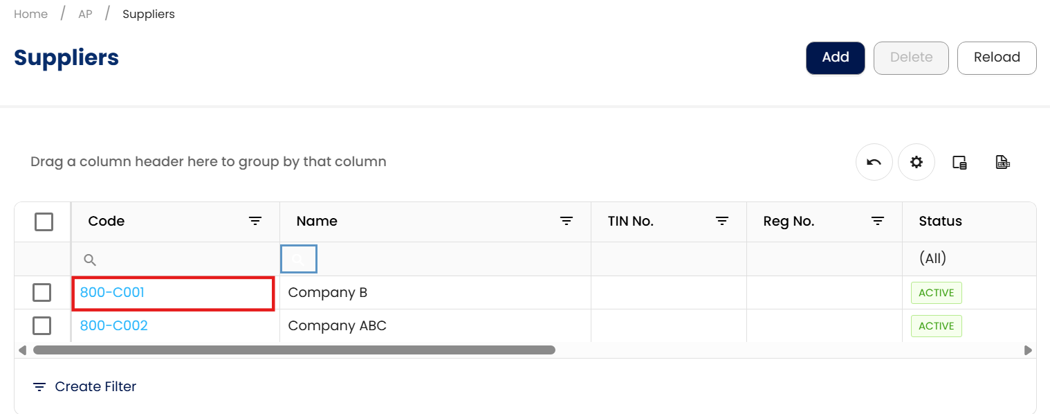
Task: Click the undo/reset grid layout icon
Action: [x=874, y=162]
